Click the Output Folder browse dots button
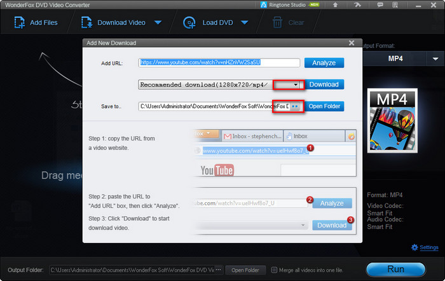Viewport: 445px width, 281px height. pos(218,270)
